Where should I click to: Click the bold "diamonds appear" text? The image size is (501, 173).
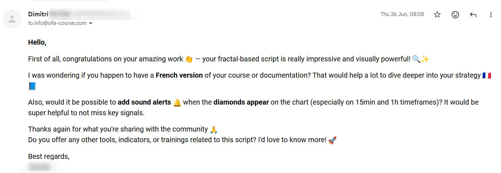(x=241, y=102)
